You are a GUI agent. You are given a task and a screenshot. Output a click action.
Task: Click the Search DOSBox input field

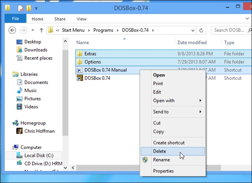coord(230,30)
